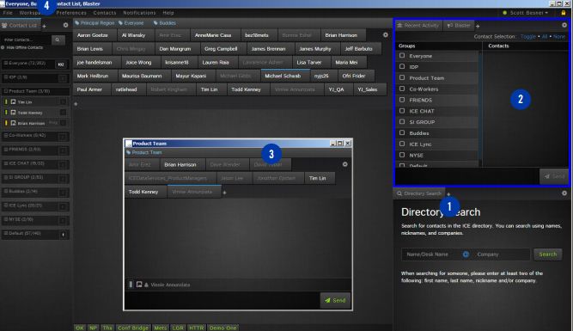Click green status dot beside Scott Besner
The image size is (573, 331).
(x=504, y=12)
